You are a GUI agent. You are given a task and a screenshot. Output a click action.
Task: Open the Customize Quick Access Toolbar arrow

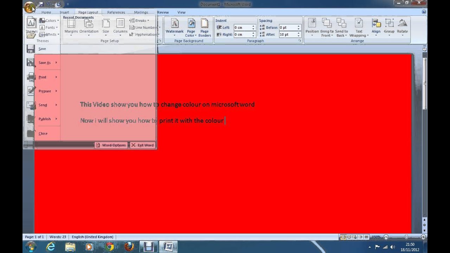[68, 5]
